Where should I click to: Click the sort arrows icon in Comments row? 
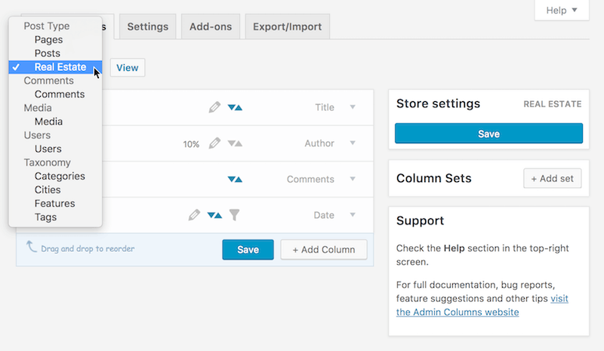pos(235,179)
